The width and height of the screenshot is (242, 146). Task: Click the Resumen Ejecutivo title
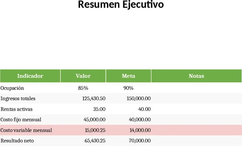click(121, 5)
